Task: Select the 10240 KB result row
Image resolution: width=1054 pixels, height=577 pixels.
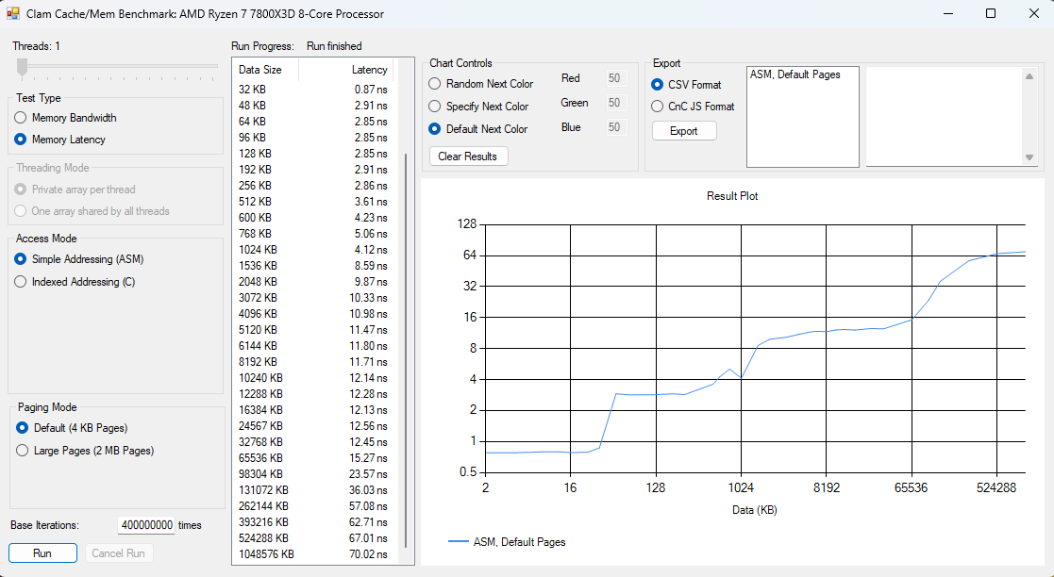Action: point(315,378)
